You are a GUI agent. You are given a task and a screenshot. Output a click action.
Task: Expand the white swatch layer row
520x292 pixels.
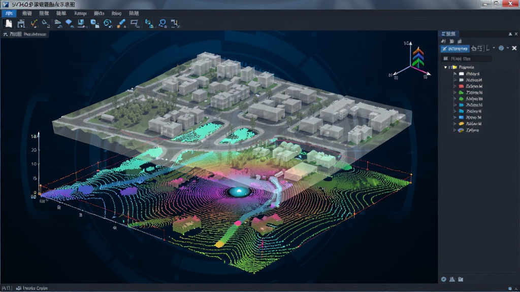point(455,74)
